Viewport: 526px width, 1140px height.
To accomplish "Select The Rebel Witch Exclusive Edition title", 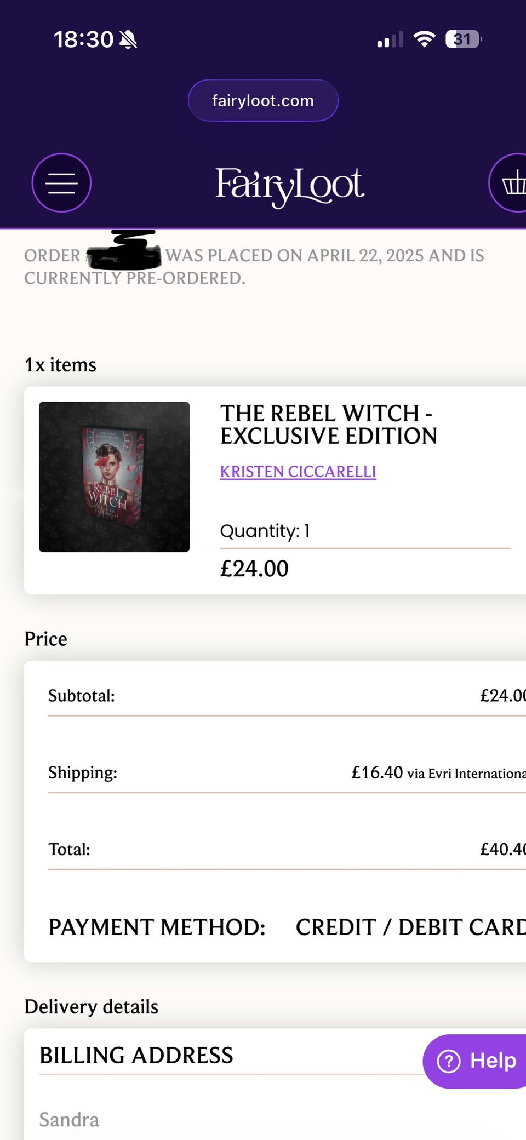I will click(328, 425).
